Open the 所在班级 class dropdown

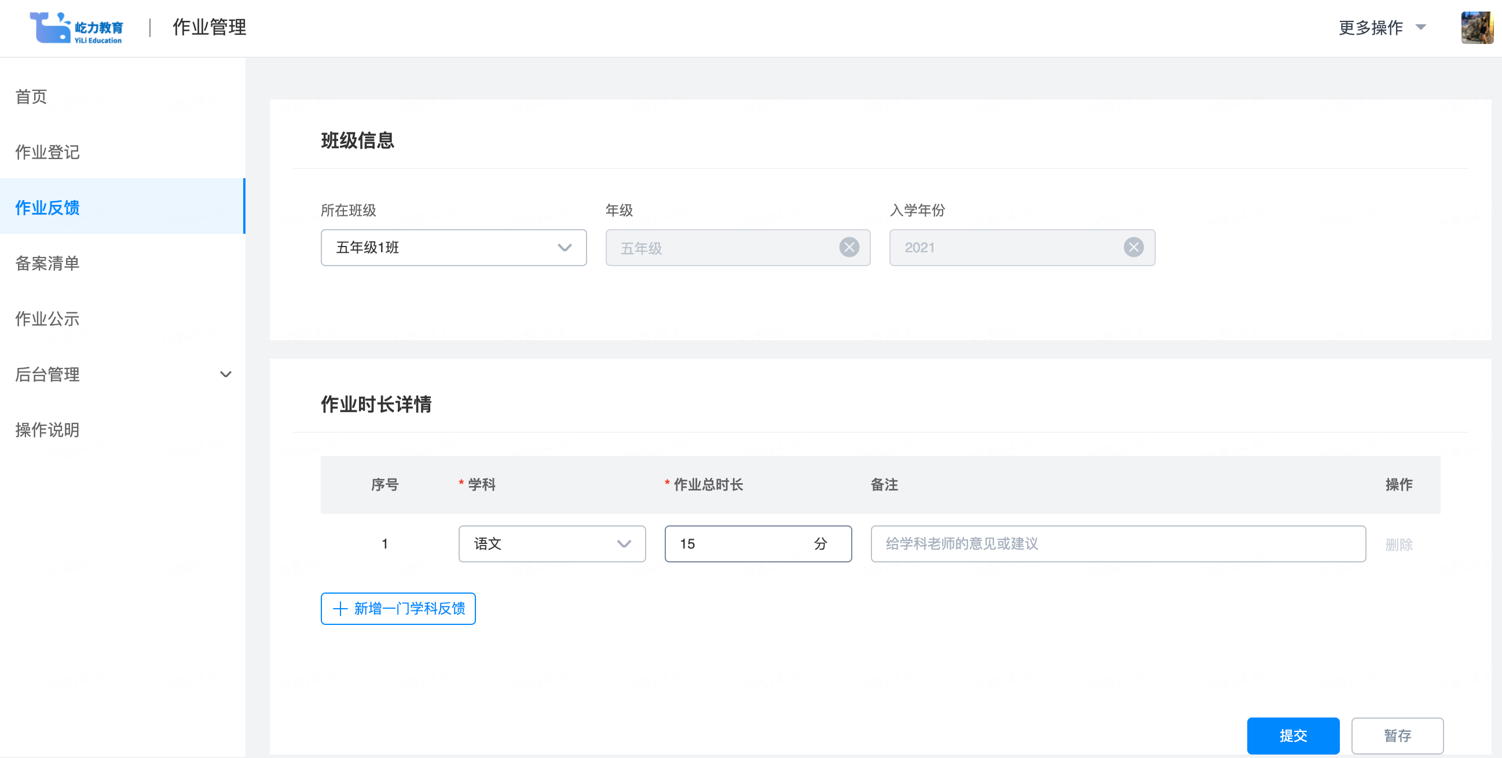click(x=453, y=248)
